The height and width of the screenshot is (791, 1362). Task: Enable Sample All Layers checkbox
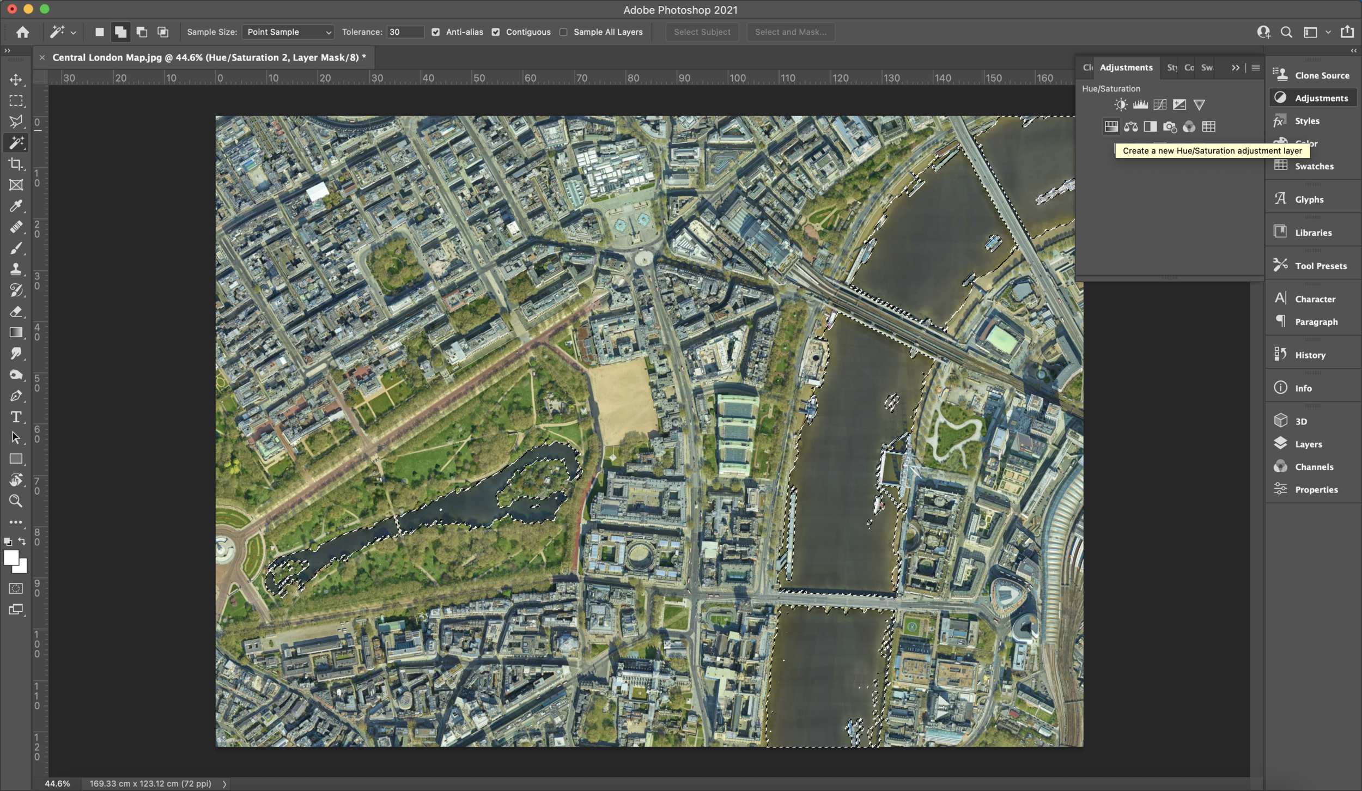(563, 32)
